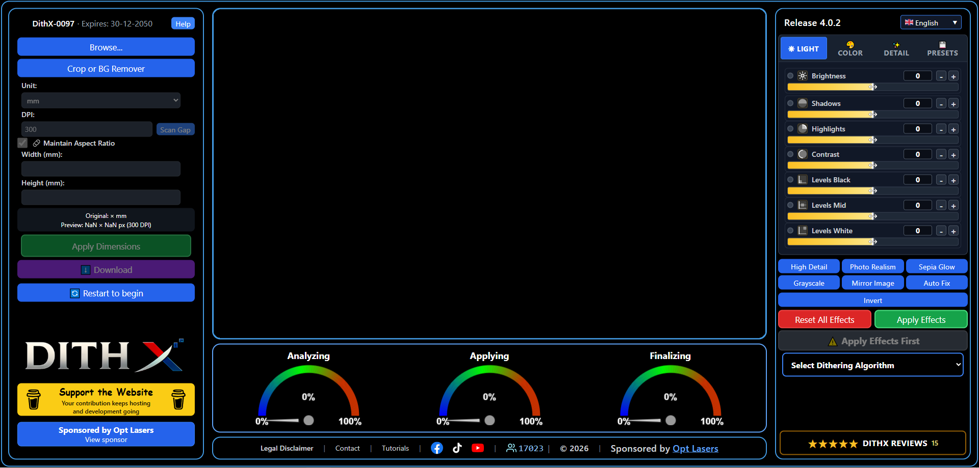Screen dimensions: 979x468
Task: Click the coffee cup donation icon
Action: tap(34, 400)
